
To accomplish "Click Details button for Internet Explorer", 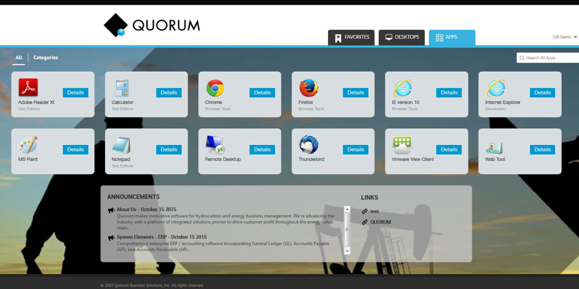I will tap(542, 92).
